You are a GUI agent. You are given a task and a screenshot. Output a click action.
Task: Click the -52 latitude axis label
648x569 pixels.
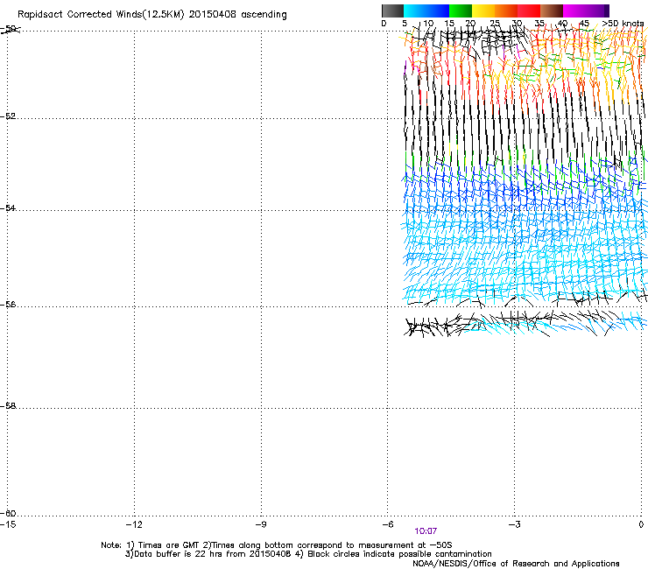coord(8,116)
